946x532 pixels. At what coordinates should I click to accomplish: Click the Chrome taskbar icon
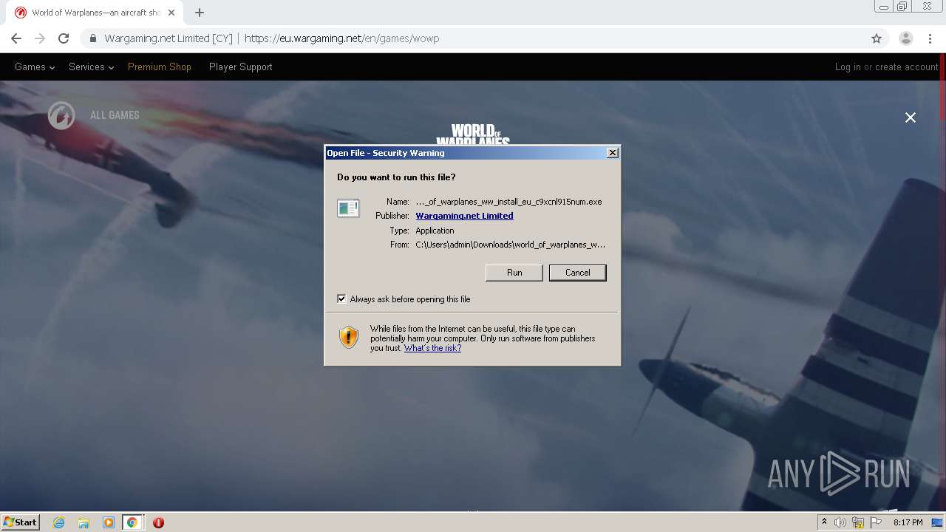pyautogui.click(x=132, y=522)
